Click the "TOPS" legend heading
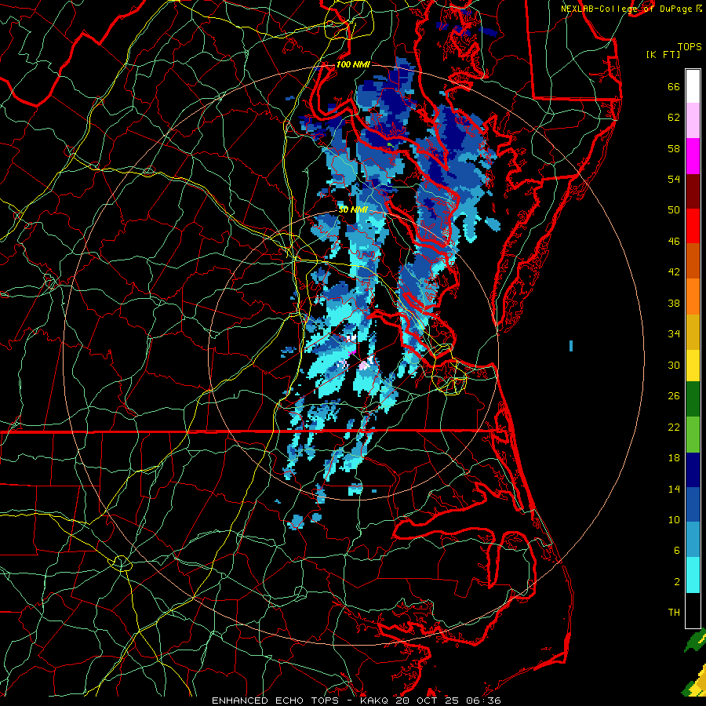This screenshot has height=706, width=706. click(x=690, y=47)
